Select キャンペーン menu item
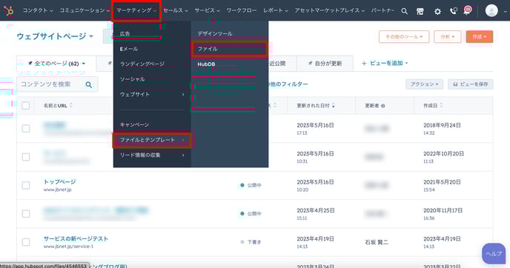Image resolution: width=510 pixels, height=268 pixels. pos(134,124)
